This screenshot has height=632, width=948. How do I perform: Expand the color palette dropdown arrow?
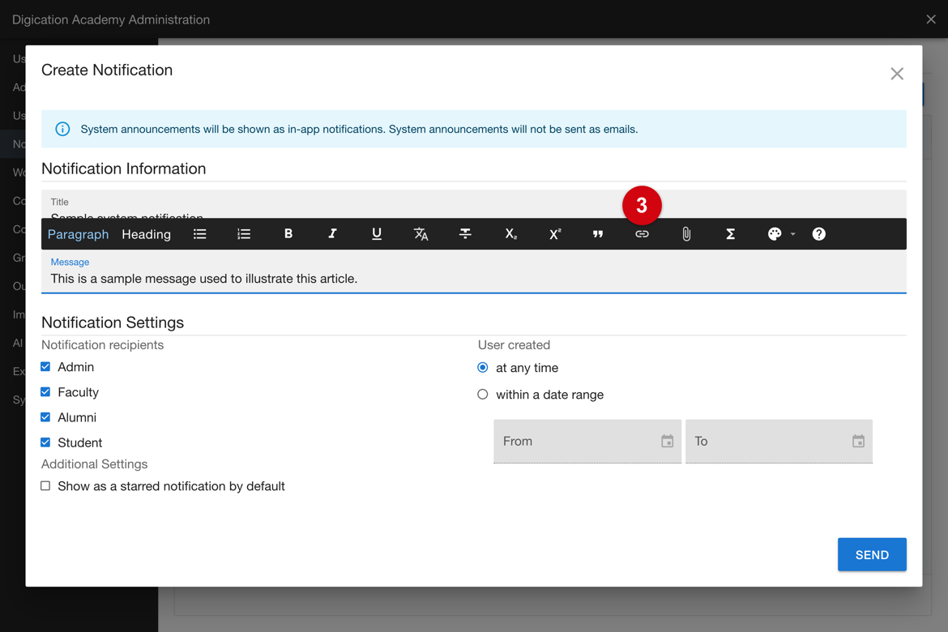point(792,234)
